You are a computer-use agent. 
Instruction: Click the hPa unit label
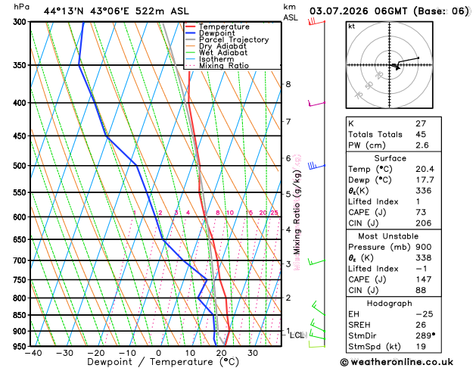[21, 8]
